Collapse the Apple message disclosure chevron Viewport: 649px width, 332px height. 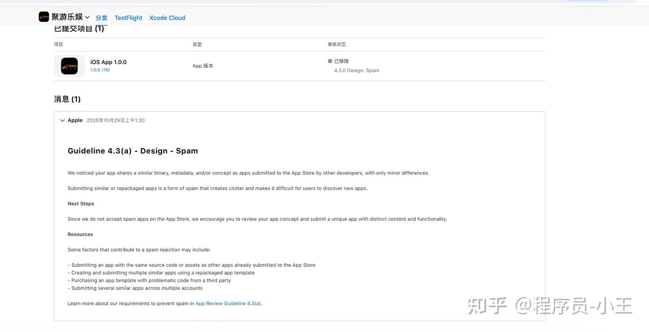(62, 120)
